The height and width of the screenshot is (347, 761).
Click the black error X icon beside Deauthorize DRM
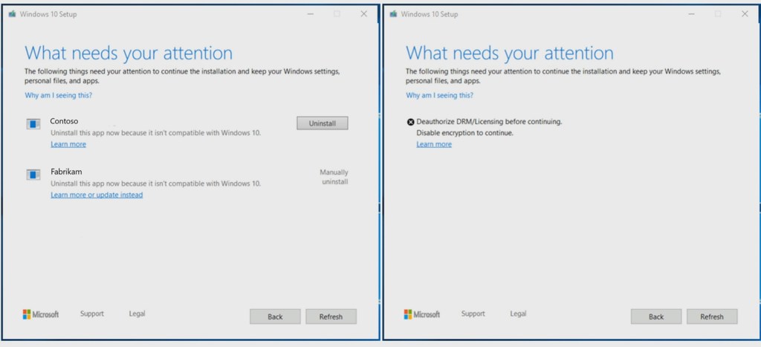(x=410, y=123)
